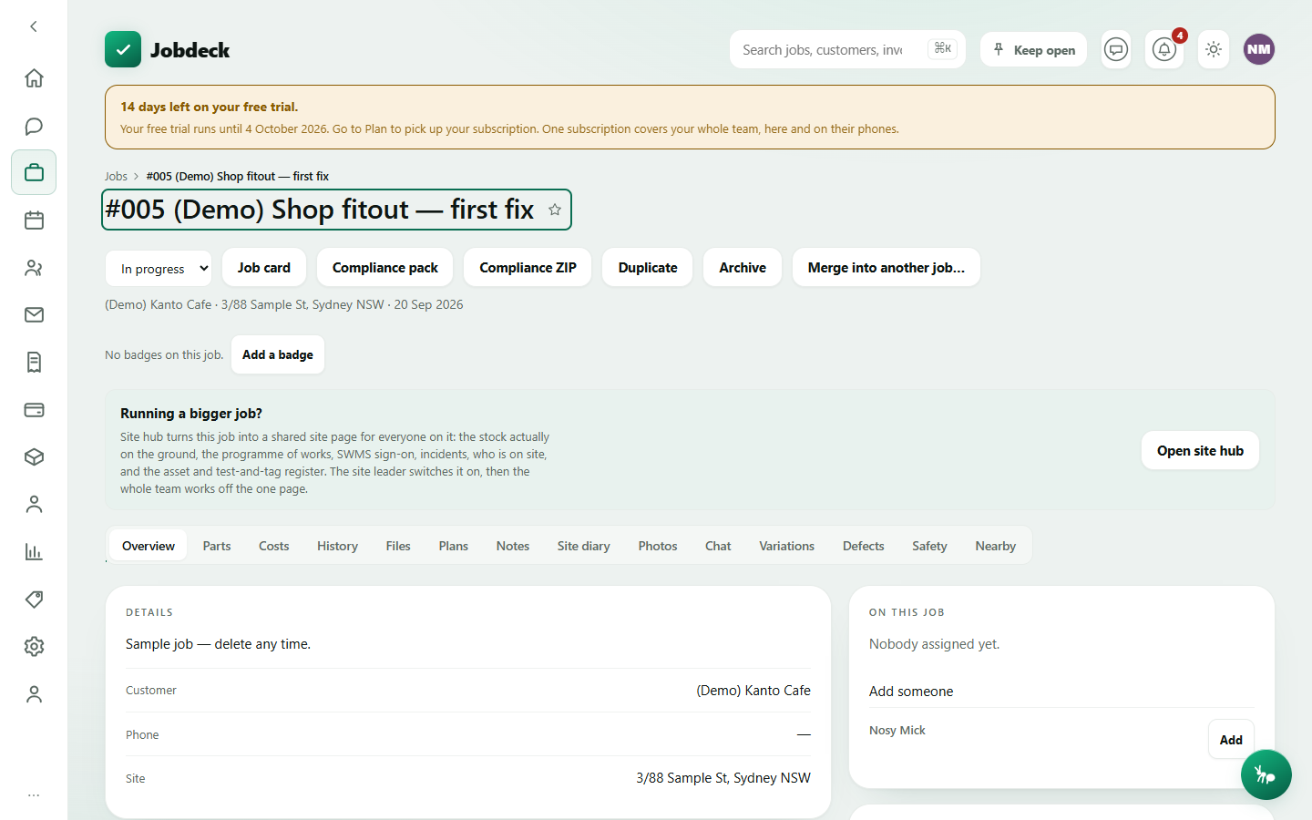The width and height of the screenshot is (1312, 820).
Task: Generate Compliance pack
Action: [x=385, y=267]
